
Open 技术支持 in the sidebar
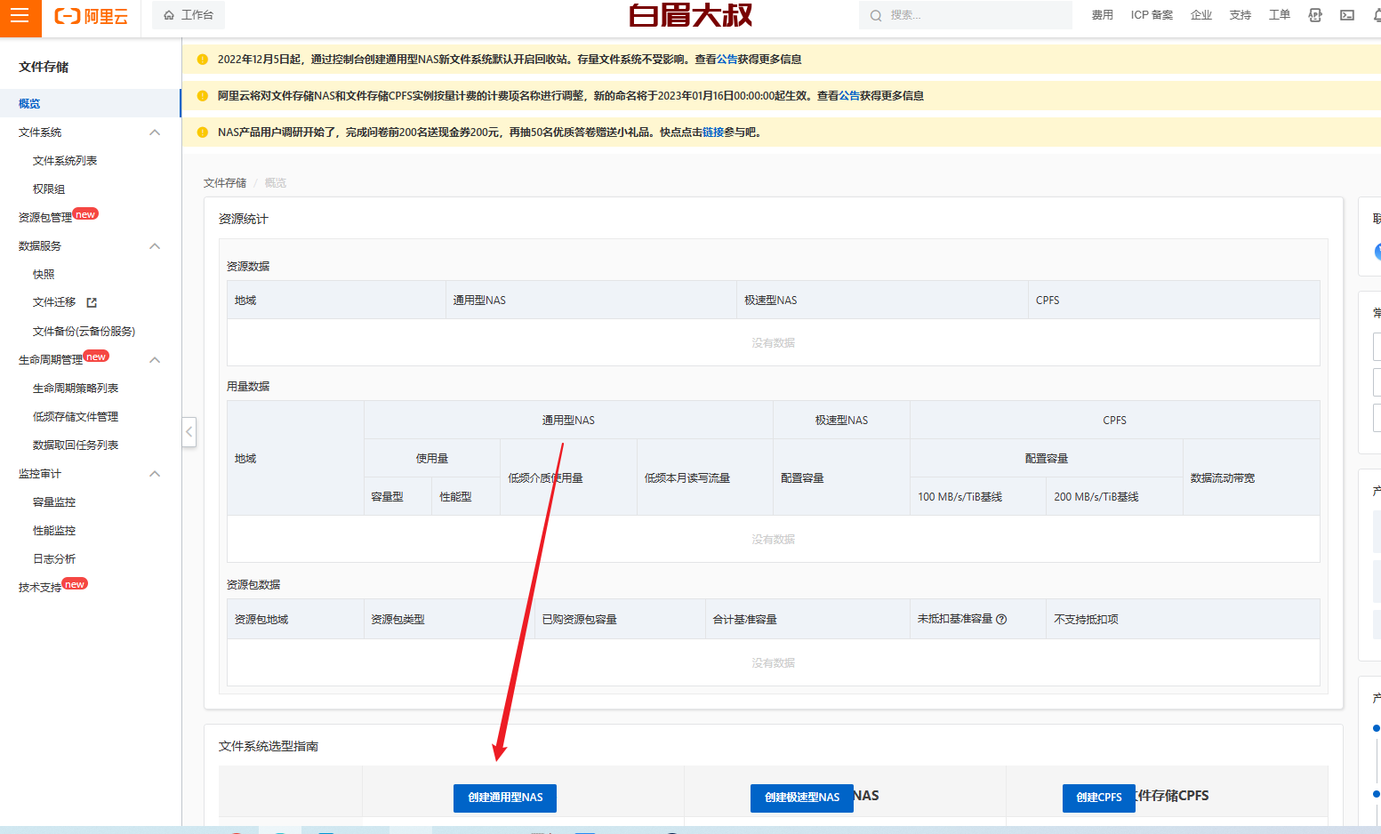click(x=40, y=587)
